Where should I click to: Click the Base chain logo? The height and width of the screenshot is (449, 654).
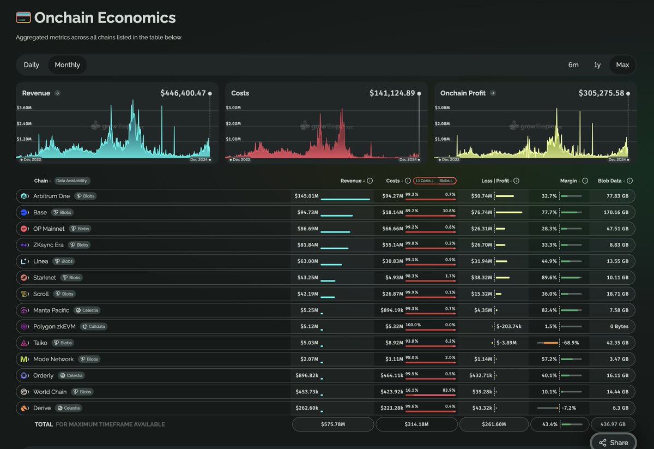click(x=25, y=212)
